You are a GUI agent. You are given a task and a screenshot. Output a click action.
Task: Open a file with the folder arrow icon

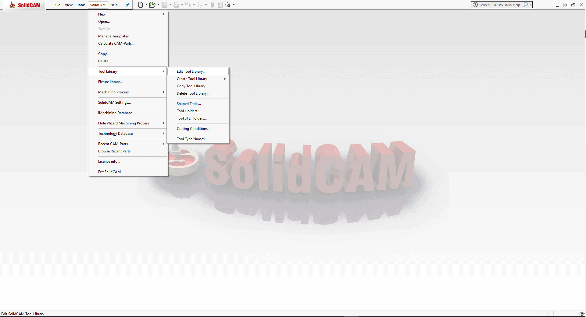(152, 5)
